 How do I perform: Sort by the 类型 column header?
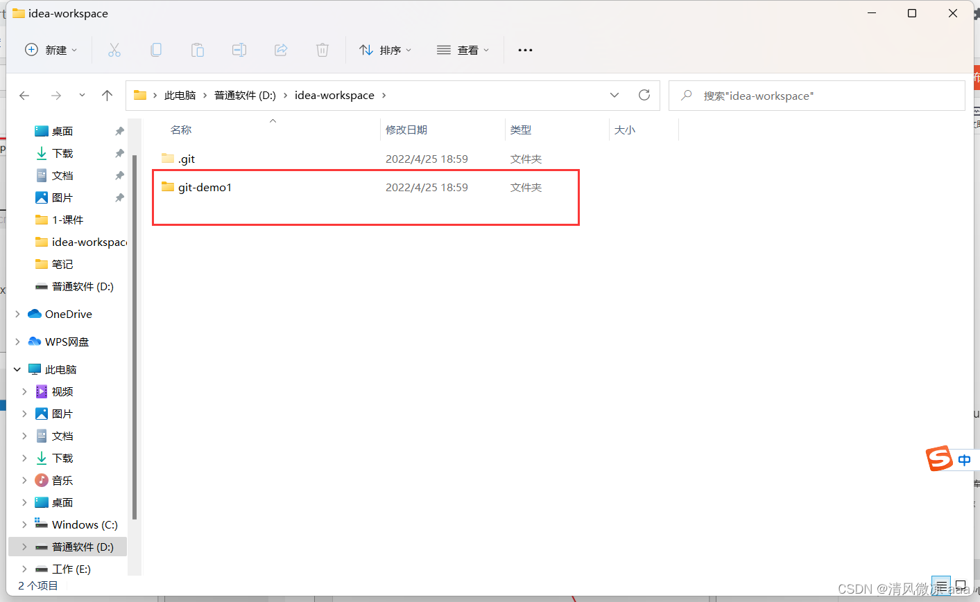(x=521, y=130)
